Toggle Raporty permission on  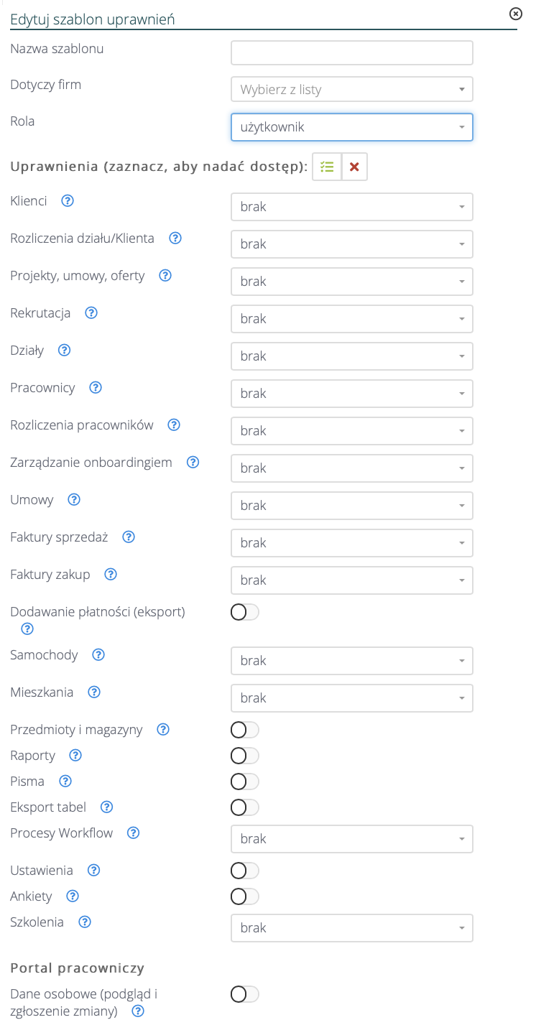click(244, 756)
